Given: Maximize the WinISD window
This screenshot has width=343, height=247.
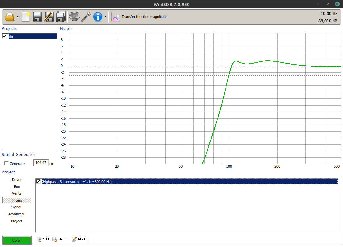Looking at the screenshot, I should [x=328, y=4].
